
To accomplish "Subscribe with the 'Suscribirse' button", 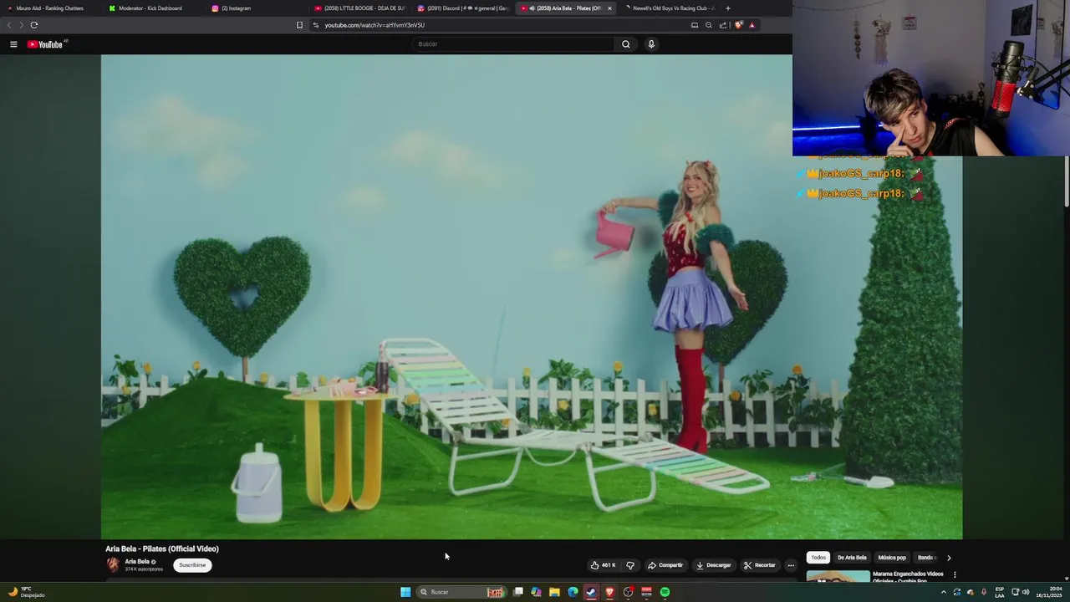I will [192, 565].
